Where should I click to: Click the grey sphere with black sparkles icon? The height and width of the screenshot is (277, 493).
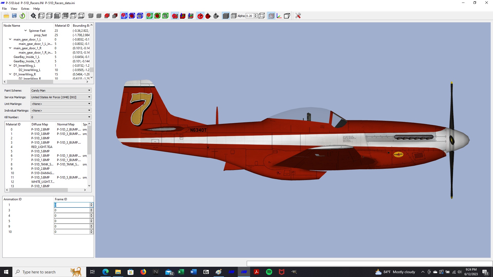(x=216, y=16)
